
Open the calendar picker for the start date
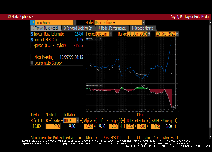(x=149, y=34)
